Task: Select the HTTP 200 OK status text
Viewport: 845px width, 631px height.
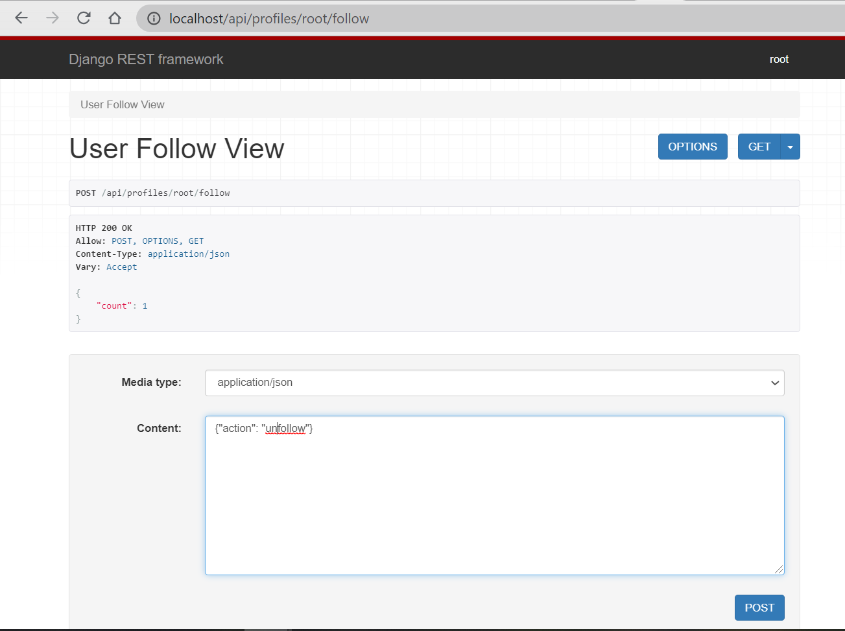Action: [x=104, y=228]
